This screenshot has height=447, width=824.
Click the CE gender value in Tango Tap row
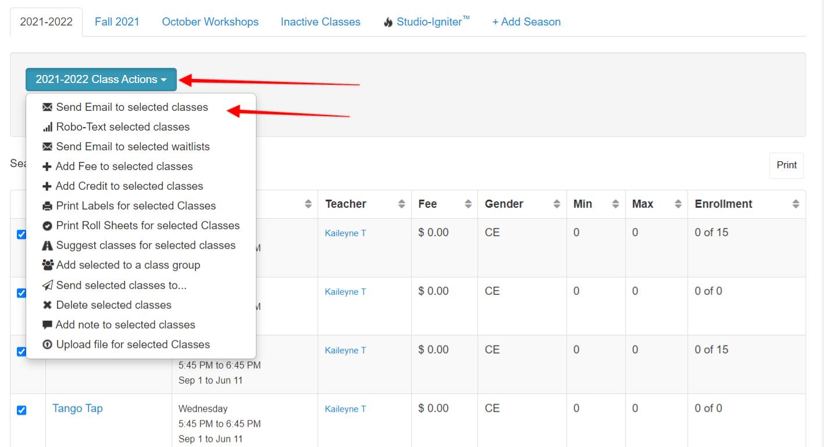point(492,409)
